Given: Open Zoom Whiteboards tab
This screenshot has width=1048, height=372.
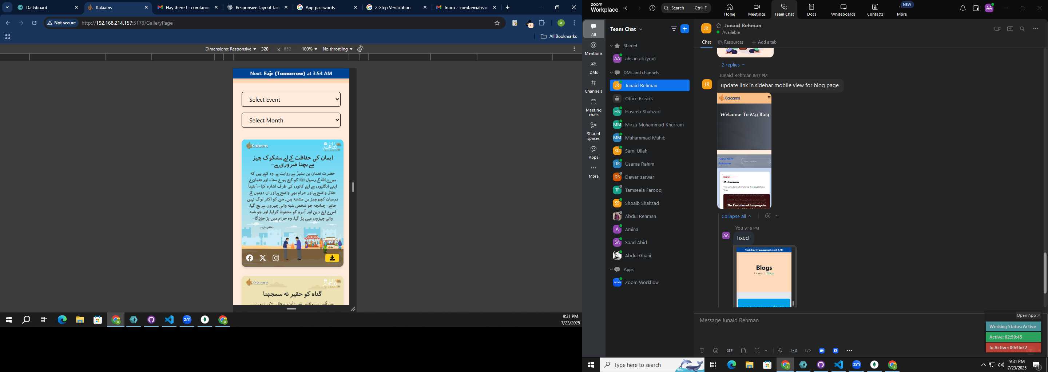Looking at the screenshot, I should click(x=843, y=10).
